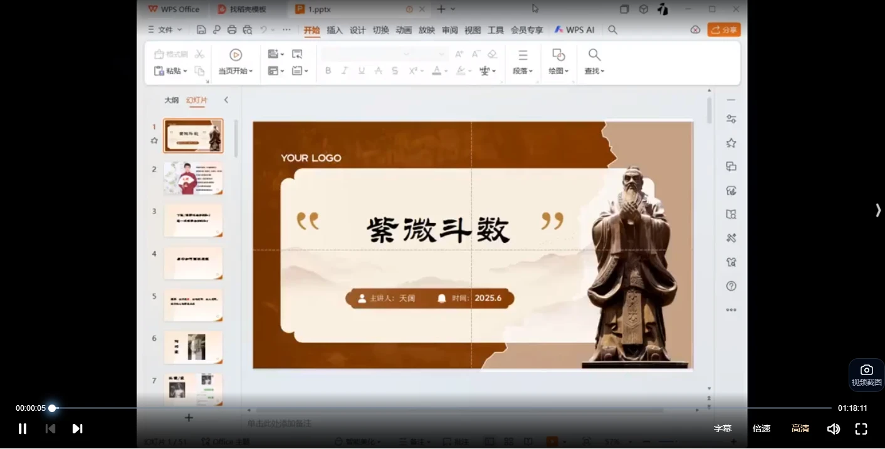885x449 pixels.
Task: Click the clear formatting eraser icon
Action: pyautogui.click(x=493, y=54)
